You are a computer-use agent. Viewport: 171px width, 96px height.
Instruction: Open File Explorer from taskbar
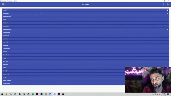click(11, 94)
